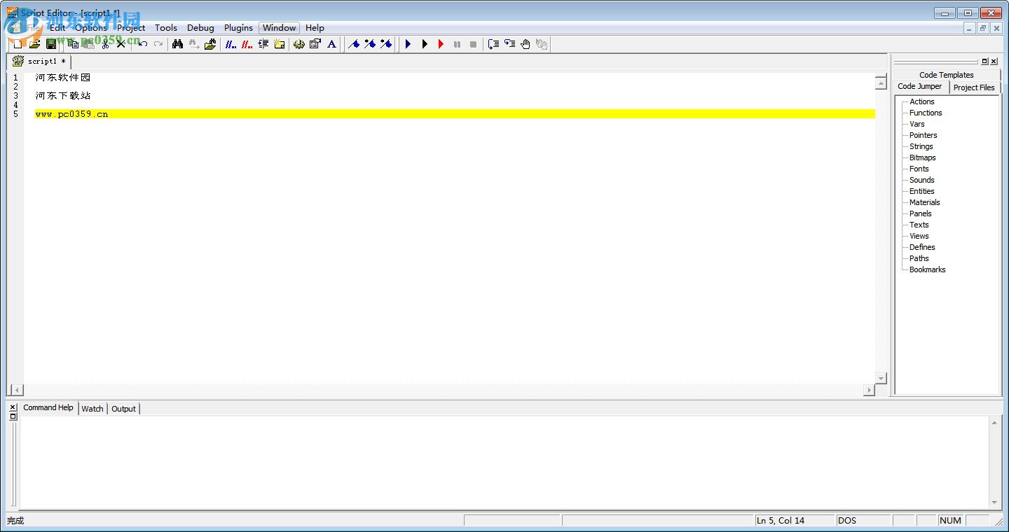Select Actions in Code Jumper tree

(922, 101)
